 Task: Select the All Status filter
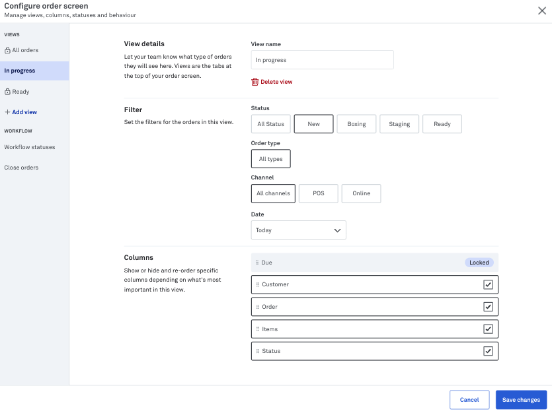coord(271,124)
